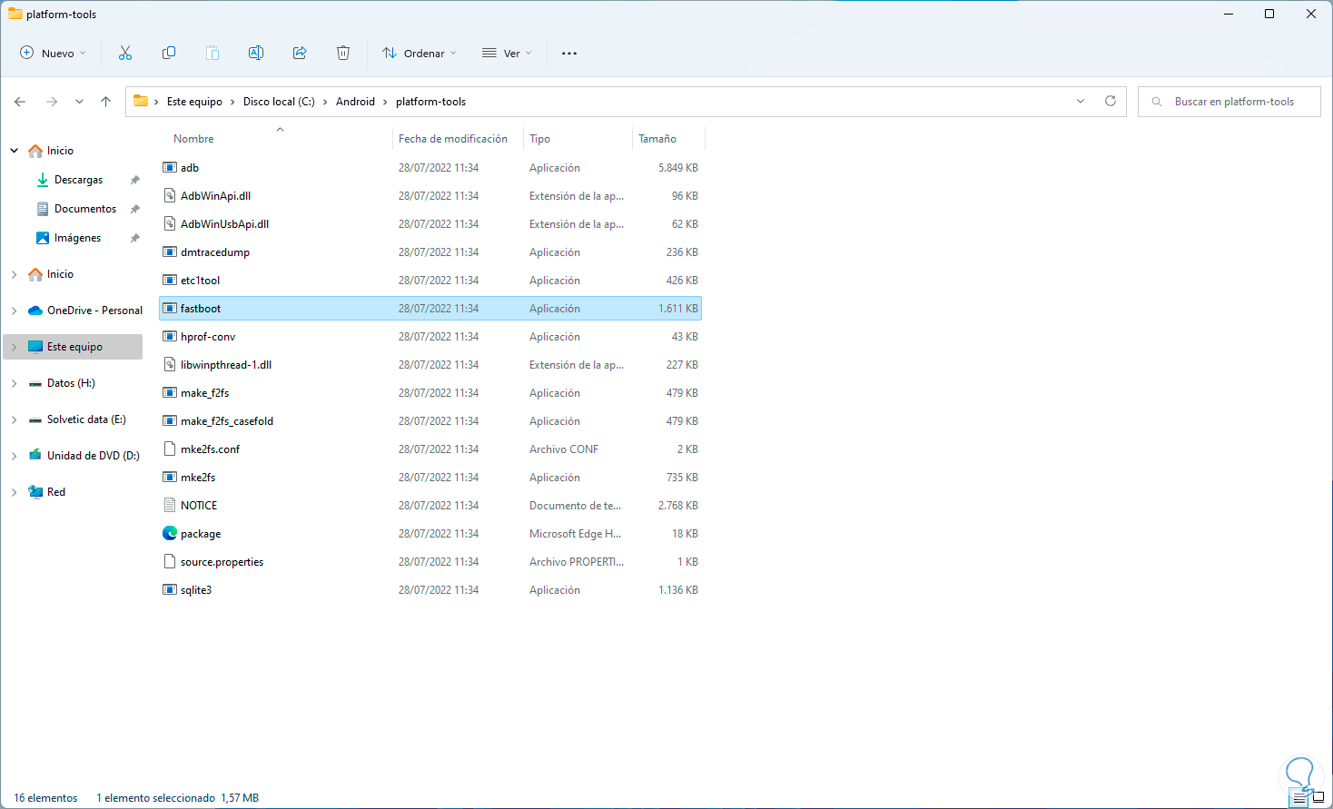Open the Ver view dropdown

507,54
